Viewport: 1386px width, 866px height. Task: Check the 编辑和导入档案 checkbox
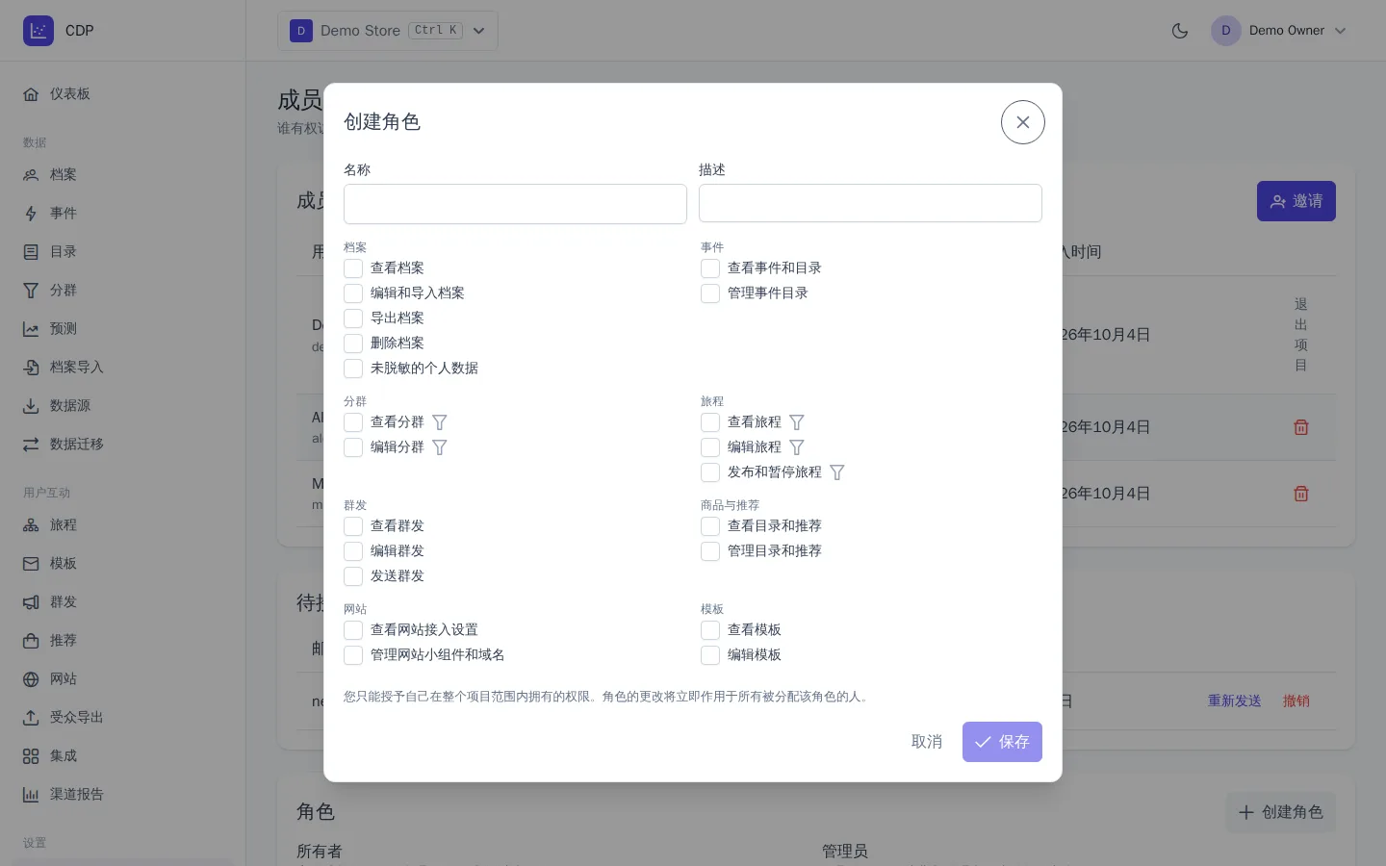[353, 293]
